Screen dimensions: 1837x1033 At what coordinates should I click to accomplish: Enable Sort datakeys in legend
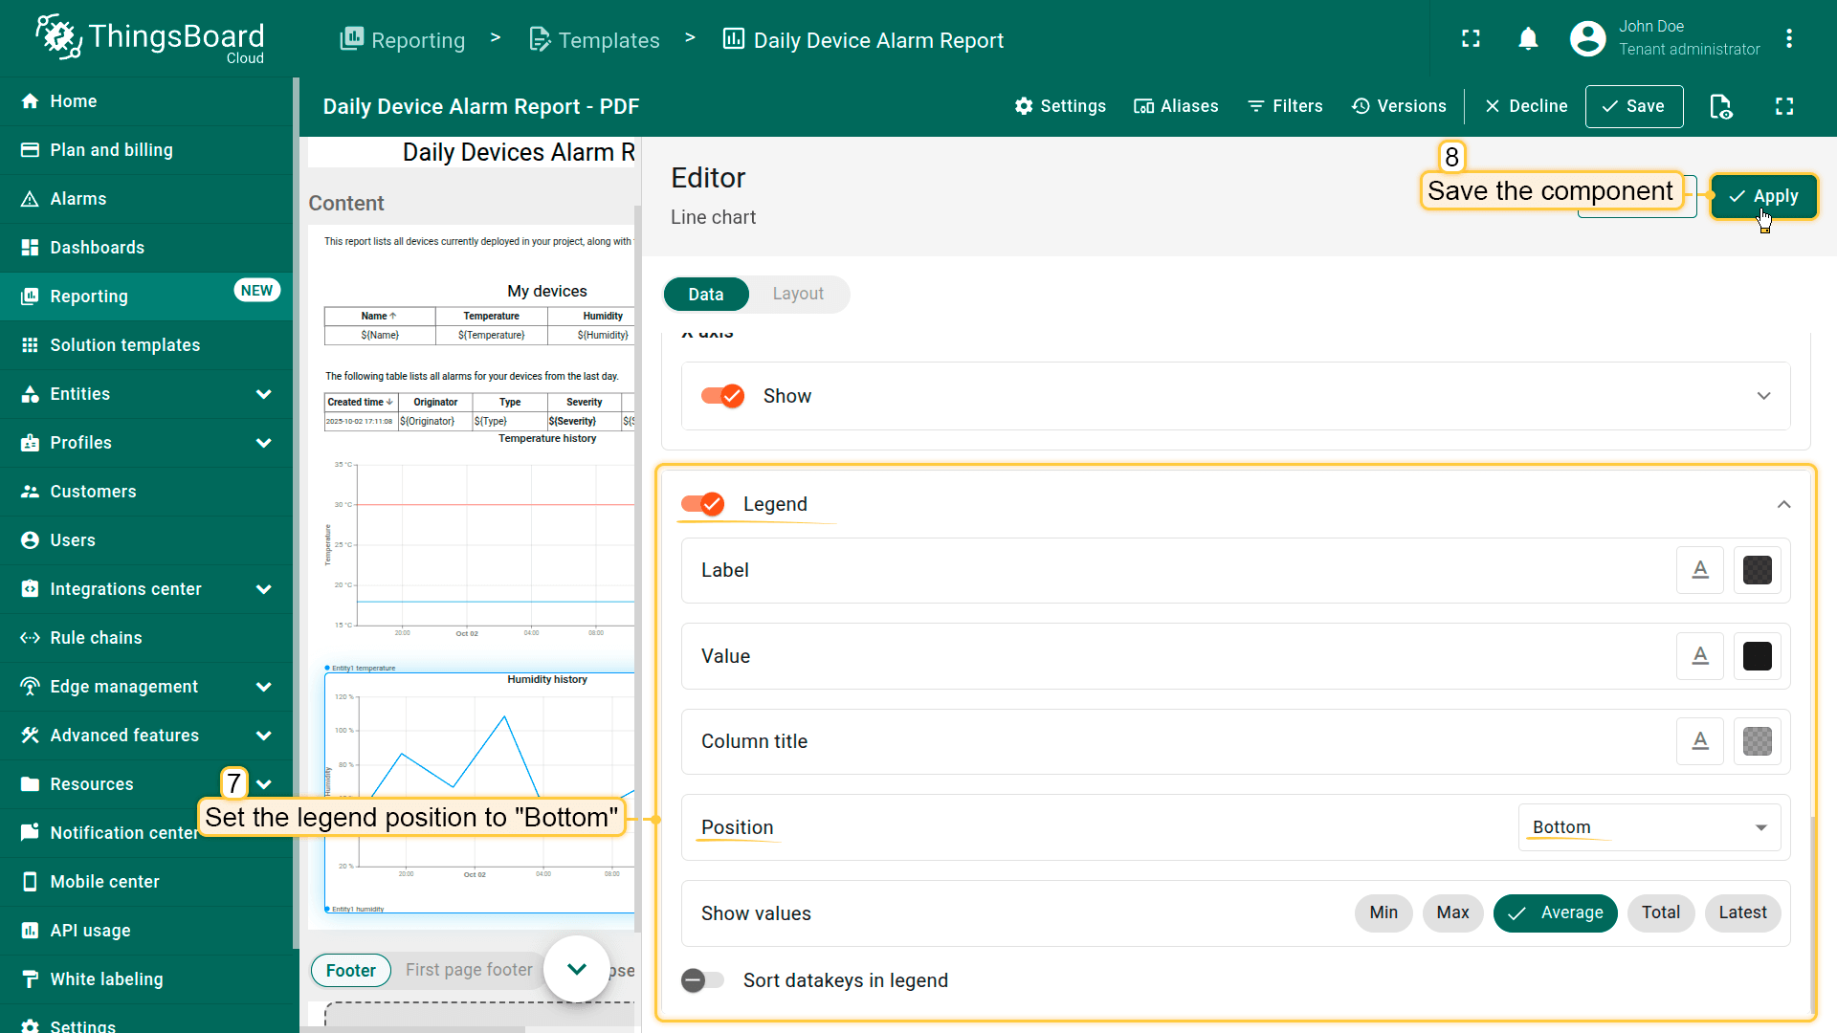(x=703, y=980)
